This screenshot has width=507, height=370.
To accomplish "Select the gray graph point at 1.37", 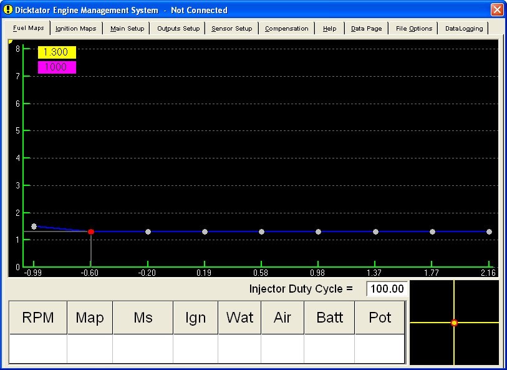I will tap(375, 231).
